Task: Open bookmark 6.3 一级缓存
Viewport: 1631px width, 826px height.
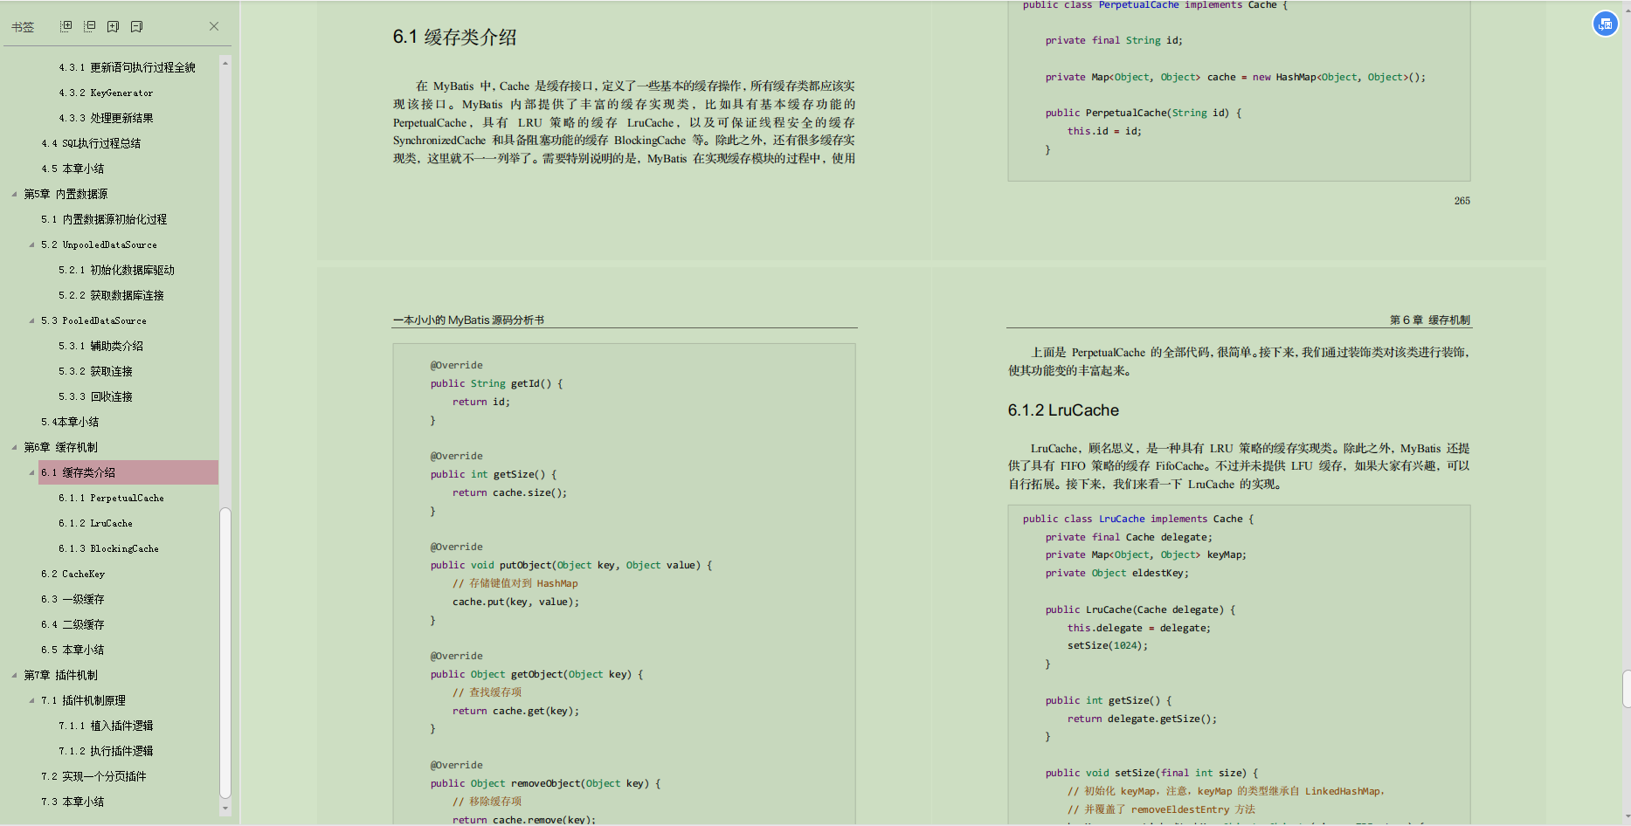Action: (x=73, y=599)
